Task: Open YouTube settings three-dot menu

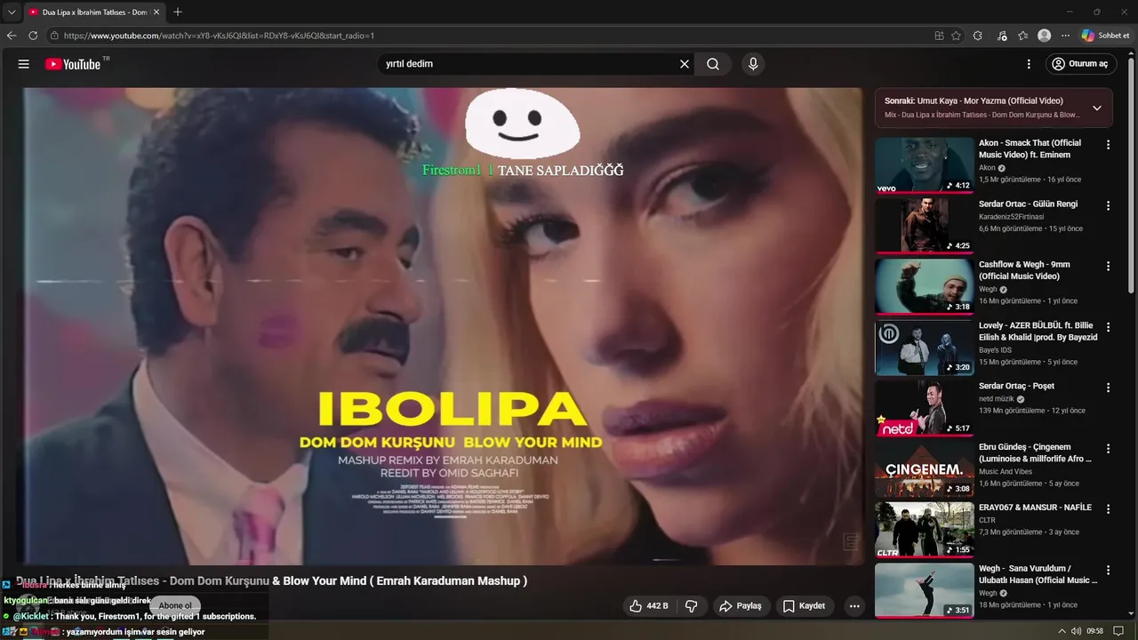Action: (1029, 64)
